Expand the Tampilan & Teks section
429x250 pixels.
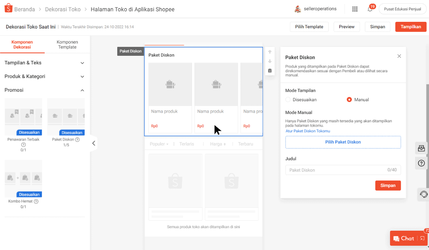(45, 63)
